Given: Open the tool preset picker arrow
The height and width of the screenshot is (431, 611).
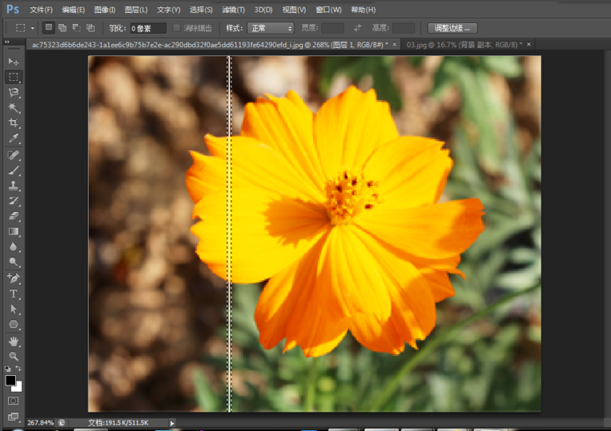Looking at the screenshot, I should (33, 28).
